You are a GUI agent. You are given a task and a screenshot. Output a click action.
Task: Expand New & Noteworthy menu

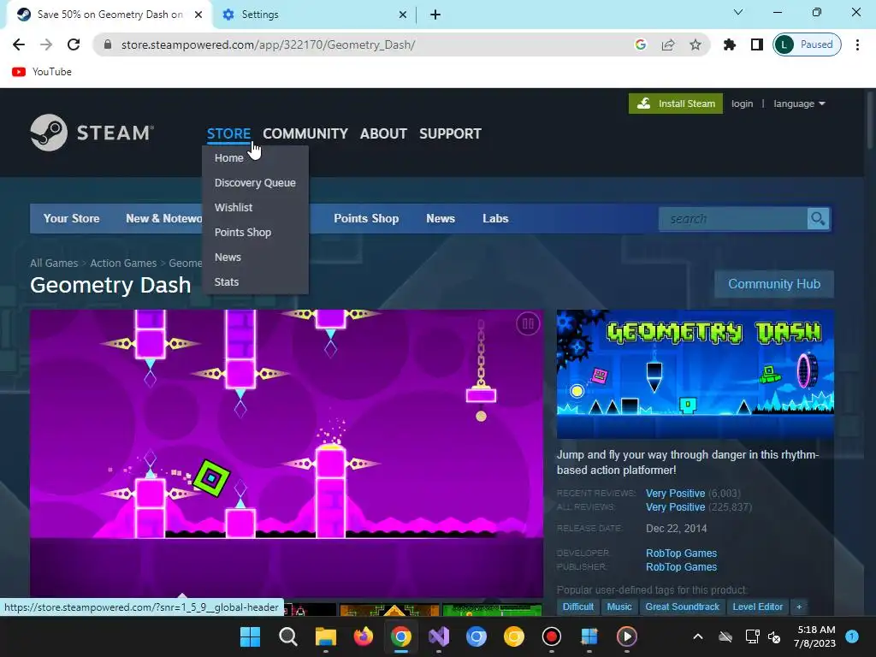[163, 218]
